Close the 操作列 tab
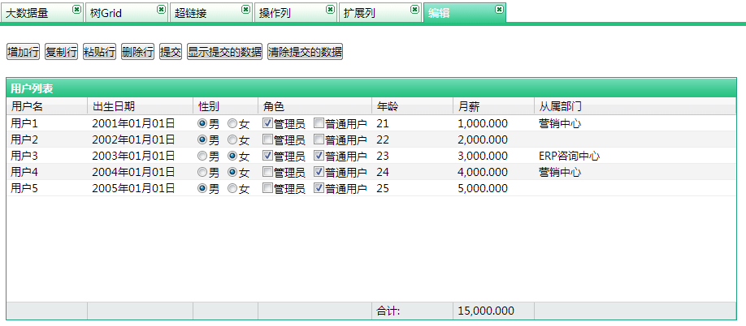The height and width of the screenshot is (326, 746). [330, 10]
